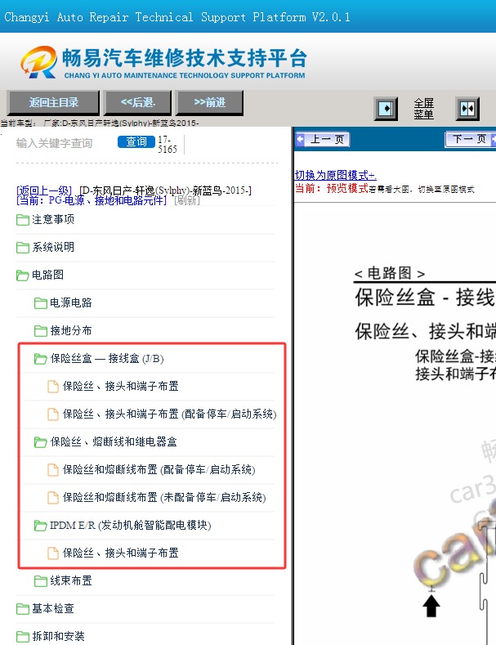Click folder icon beside 注意事项
Viewport: 496px width, 645px height.
23,220
